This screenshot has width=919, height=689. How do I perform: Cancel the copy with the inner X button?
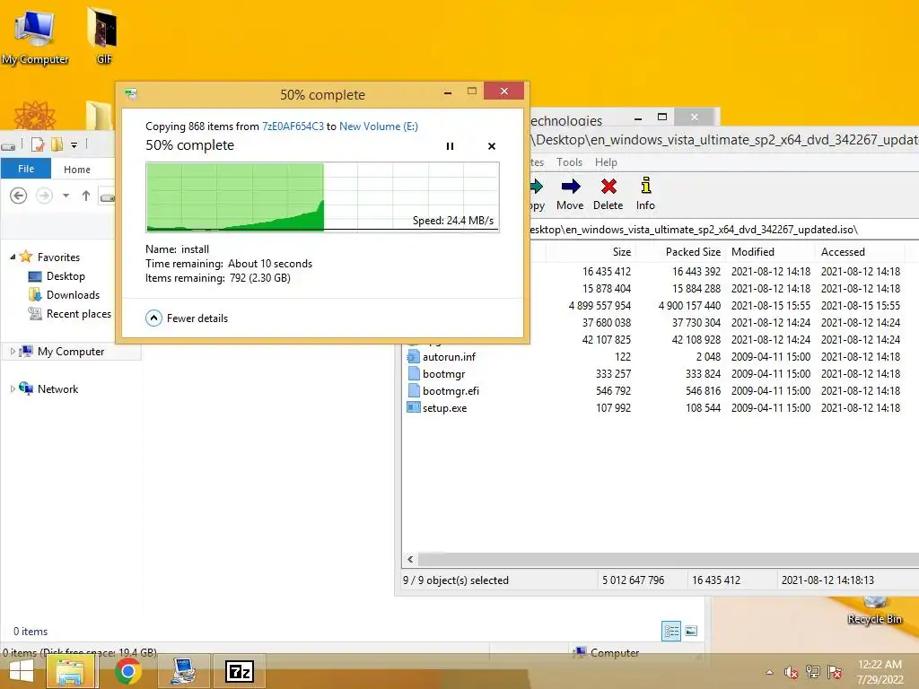[492, 146]
